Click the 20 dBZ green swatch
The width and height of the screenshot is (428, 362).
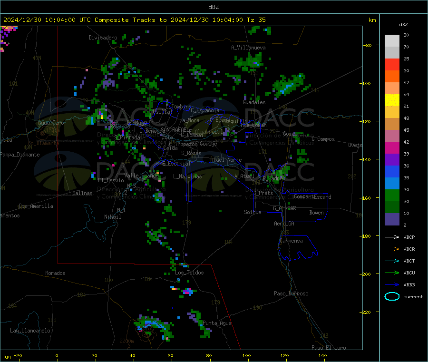[392, 207]
